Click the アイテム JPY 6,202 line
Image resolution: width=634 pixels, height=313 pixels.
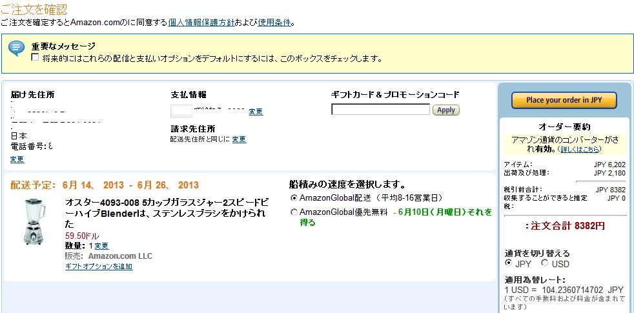pos(565,165)
